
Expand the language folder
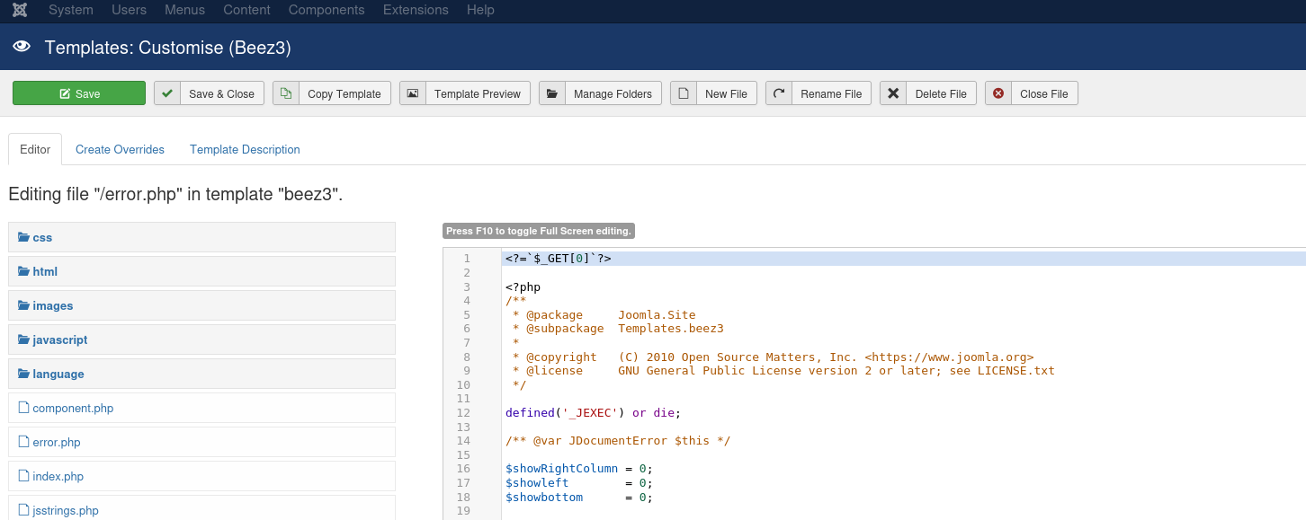point(58,375)
